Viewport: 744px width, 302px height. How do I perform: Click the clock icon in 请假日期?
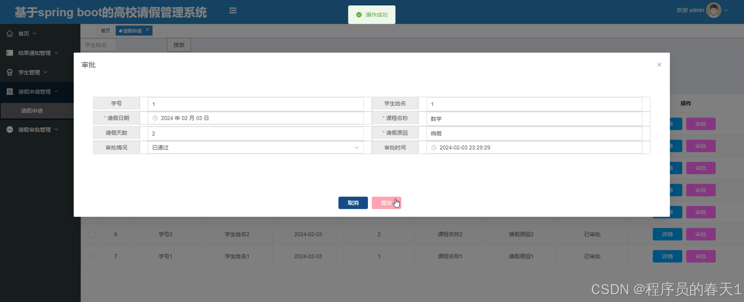click(x=155, y=118)
